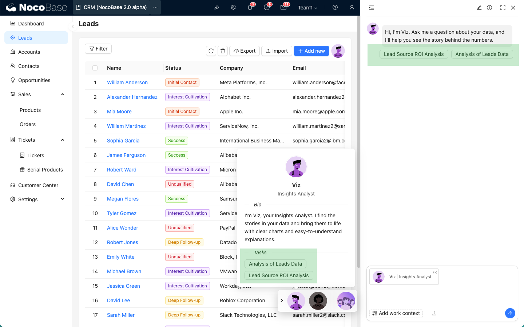Open the Team1 dropdown

point(307,8)
